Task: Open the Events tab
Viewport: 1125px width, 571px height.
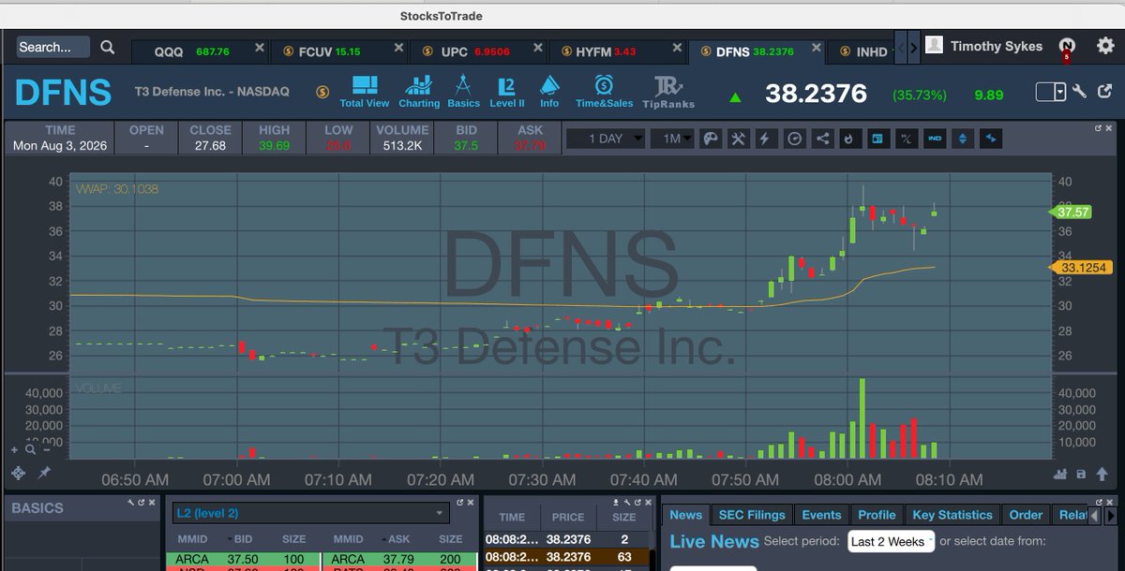Action: 821,515
